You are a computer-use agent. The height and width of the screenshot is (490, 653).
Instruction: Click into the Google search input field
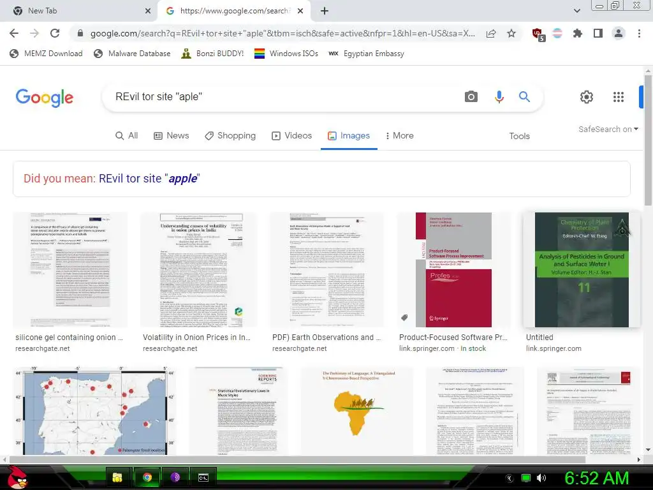pyautogui.click(x=283, y=97)
